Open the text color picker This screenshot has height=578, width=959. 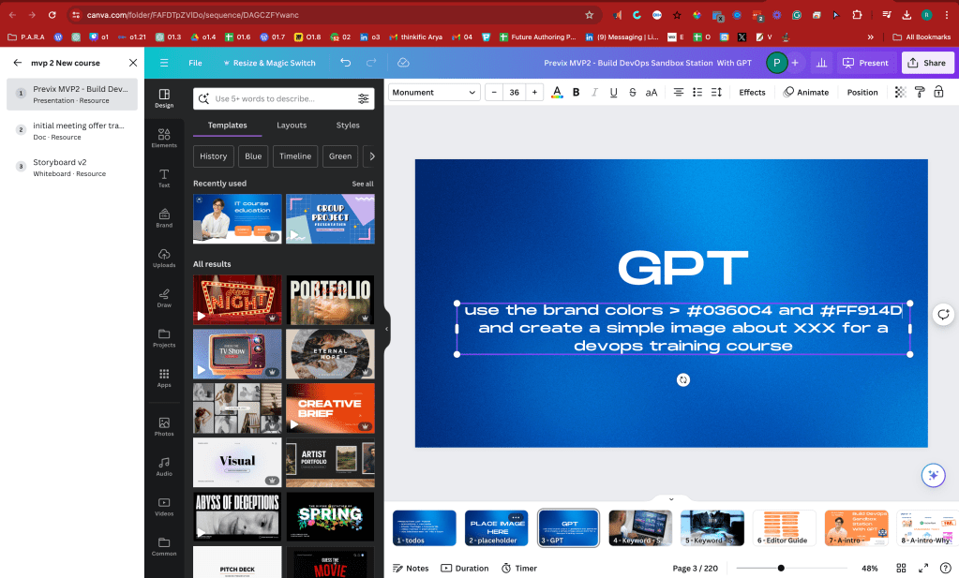pyautogui.click(x=557, y=92)
